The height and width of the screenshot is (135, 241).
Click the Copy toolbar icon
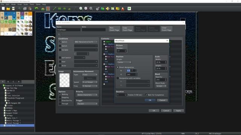[24, 9]
